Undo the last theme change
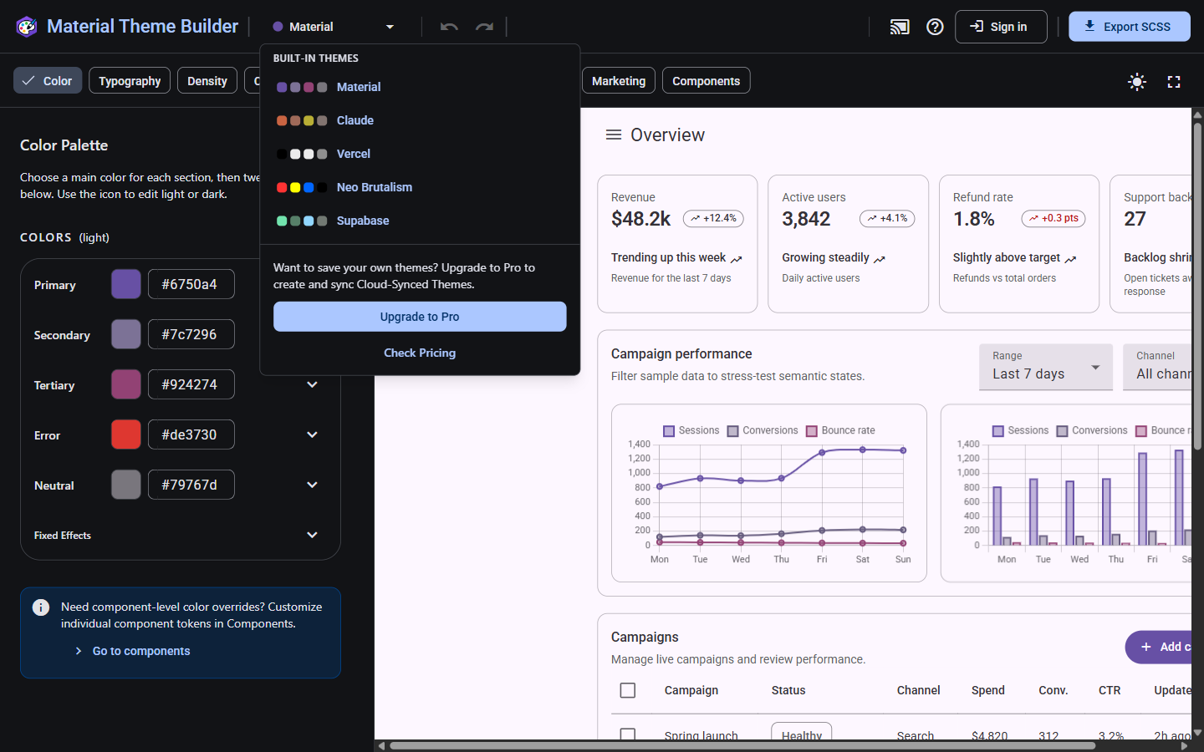 point(449,27)
